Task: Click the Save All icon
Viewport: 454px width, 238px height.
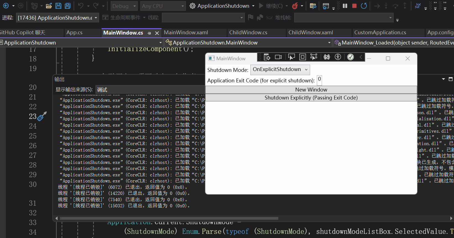Action: click(x=68, y=6)
